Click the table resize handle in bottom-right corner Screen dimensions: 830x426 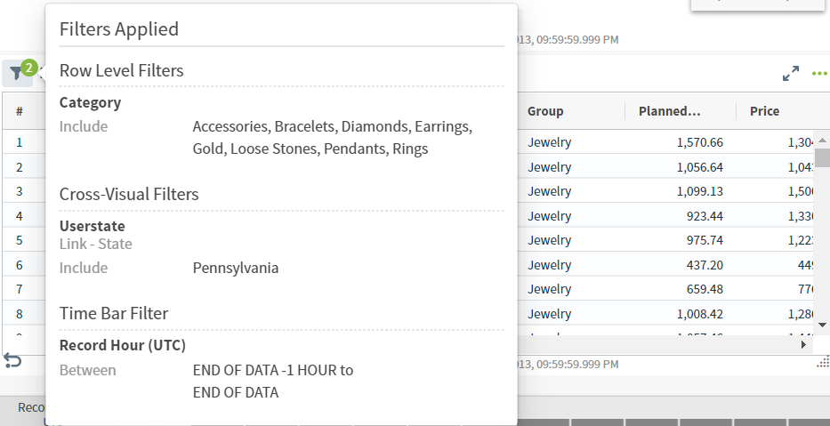point(823,362)
